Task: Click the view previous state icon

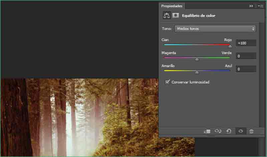Action: [x=218, y=131]
